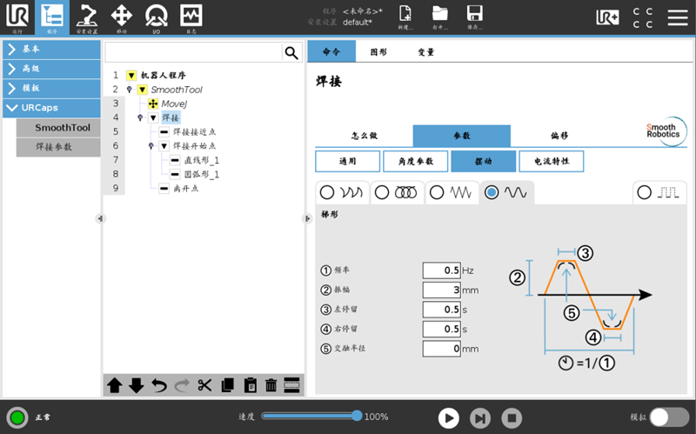Copy the node with copy icon

point(227,384)
